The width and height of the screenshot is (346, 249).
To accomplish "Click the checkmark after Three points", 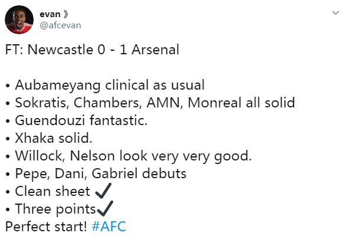I will coord(105,208).
